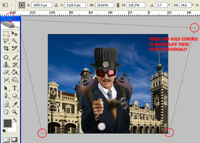Image resolution: width=200 pixels, height=143 pixels.
Task: Select the Zoom magnifier tool
Action: [15, 112]
